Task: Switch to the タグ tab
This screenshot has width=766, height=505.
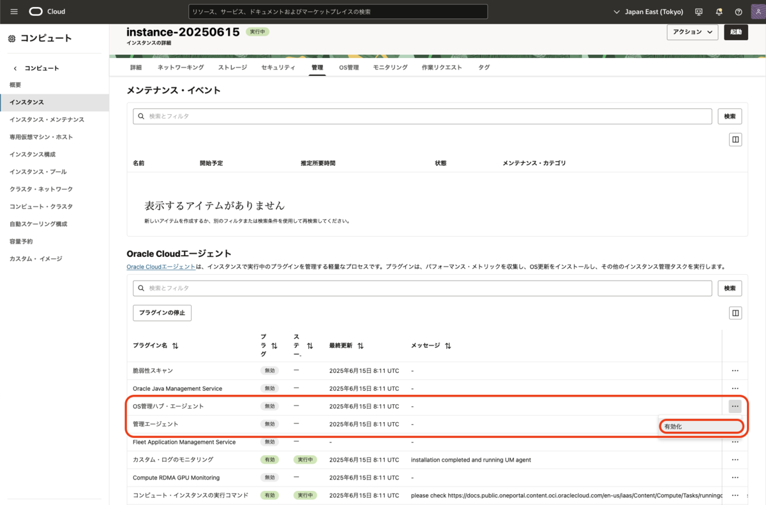Action: tap(484, 67)
